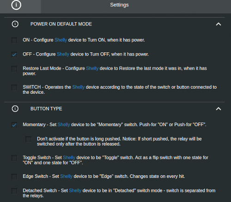Image resolution: width=231 pixels, height=202 pixels.
Task: Check Don't activate if long pushed option
Action: tap(28, 139)
